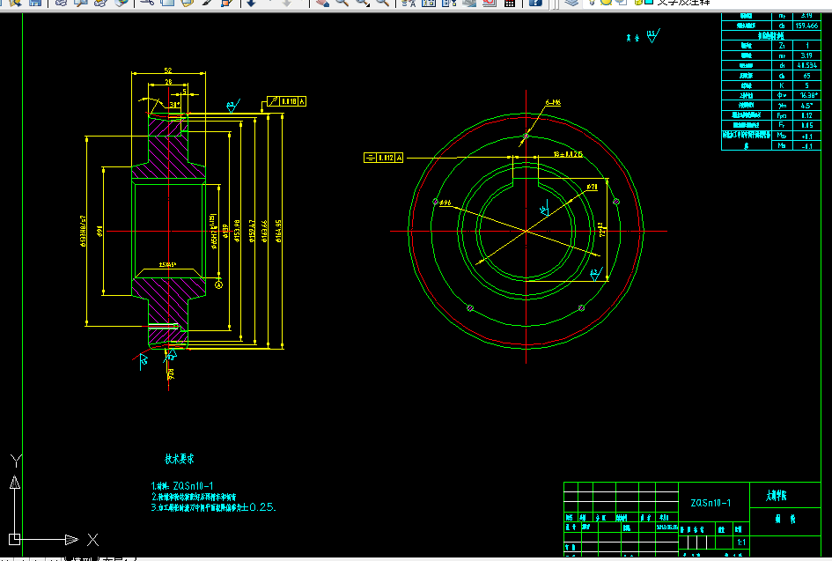Click the 0.012 A symmetry tolerance frame

[384, 158]
